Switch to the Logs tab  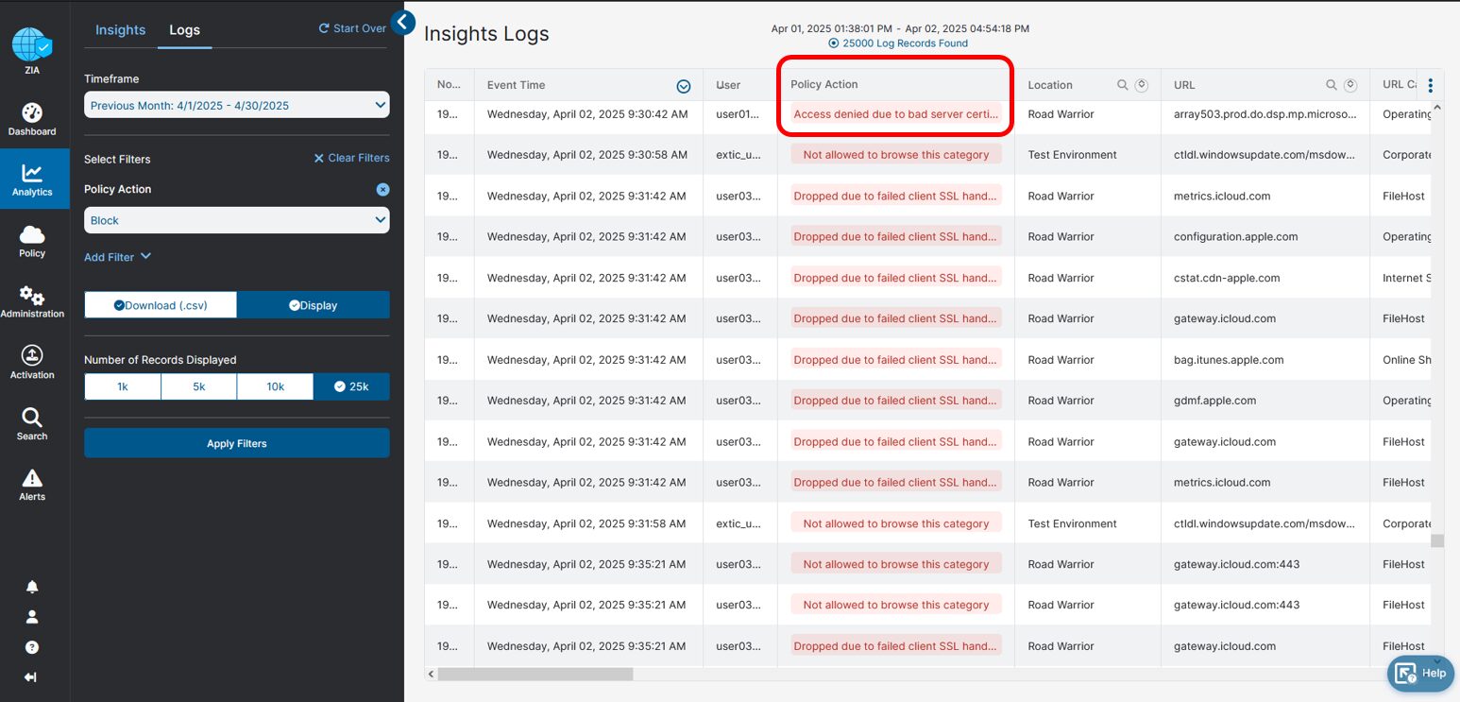tap(184, 30)
